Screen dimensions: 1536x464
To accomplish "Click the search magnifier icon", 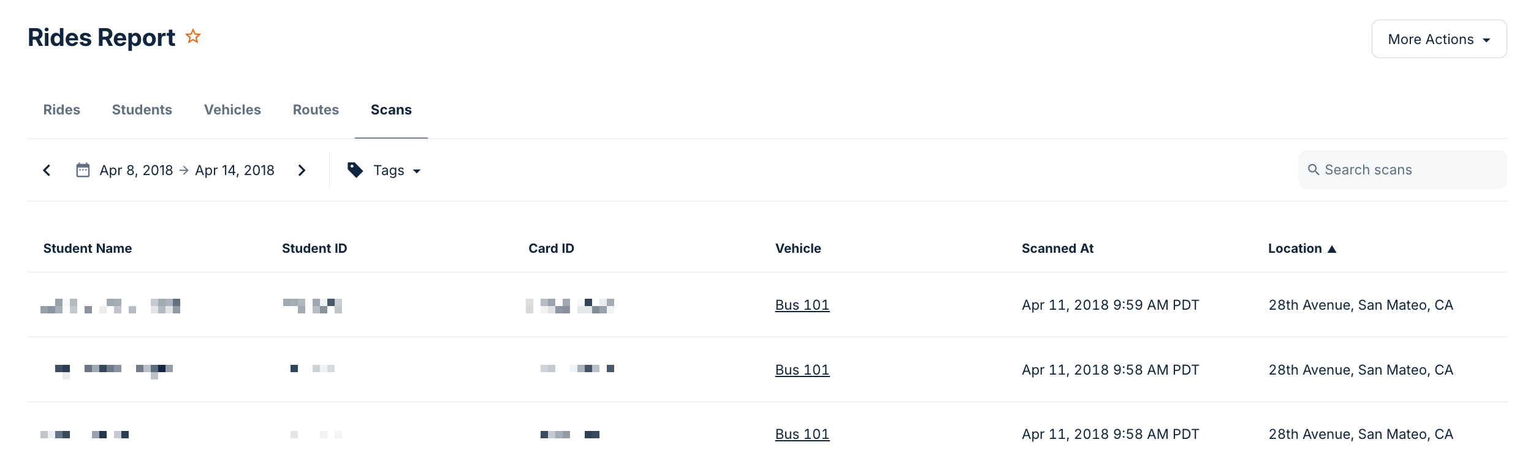I will [1314, 170].
